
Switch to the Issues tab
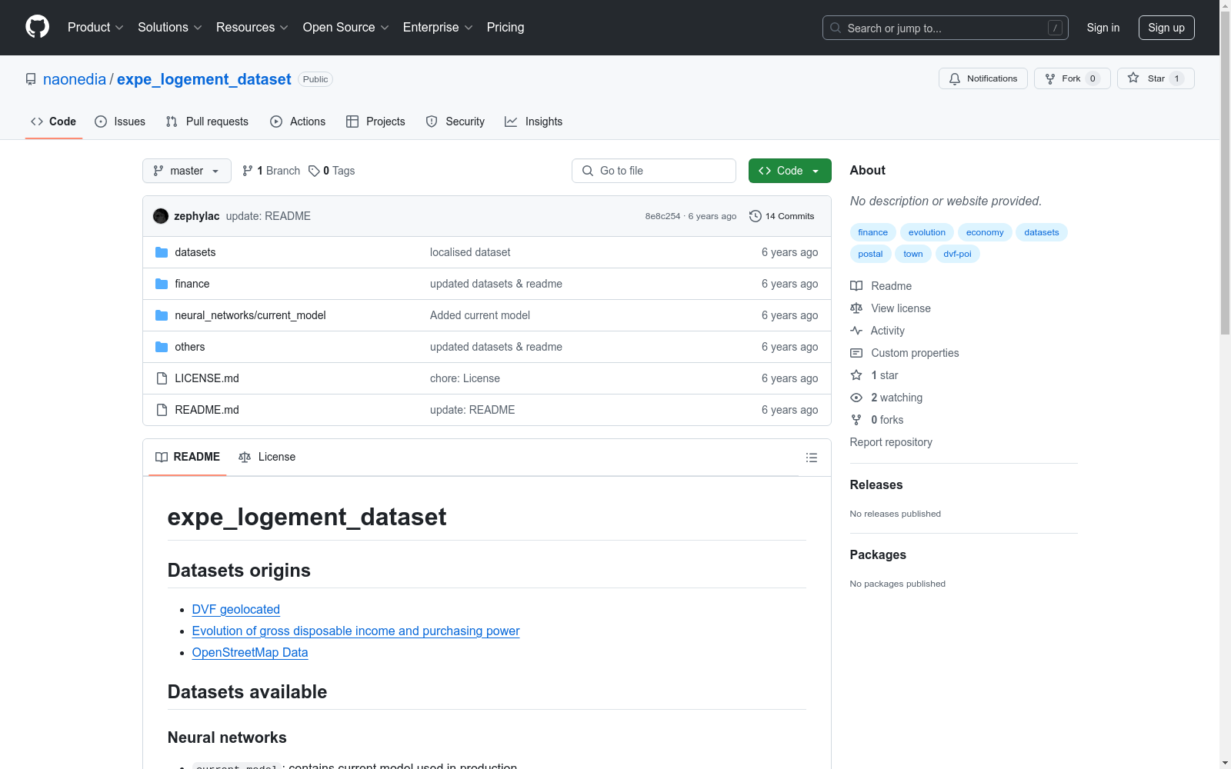(120, 122)
